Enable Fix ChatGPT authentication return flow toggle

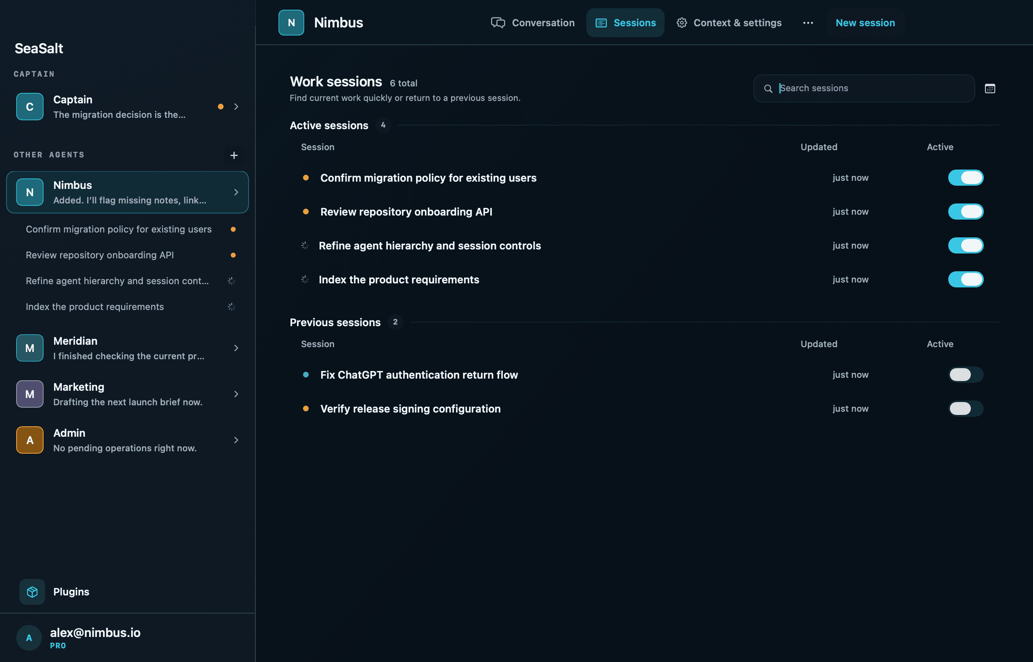pyautogui.click(x=966, y=375)
